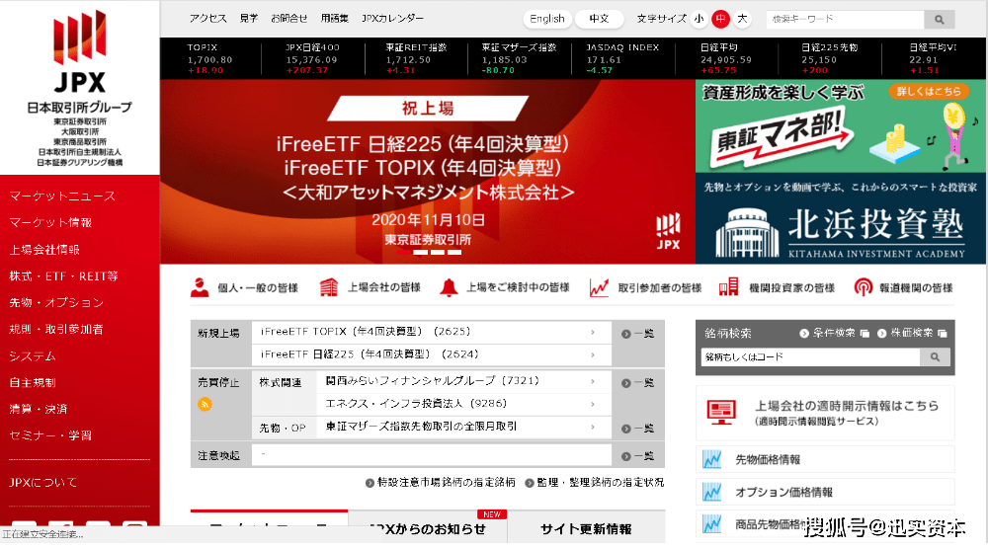Click the chart icon beside オプション価格情報

(x=712, y=492)
